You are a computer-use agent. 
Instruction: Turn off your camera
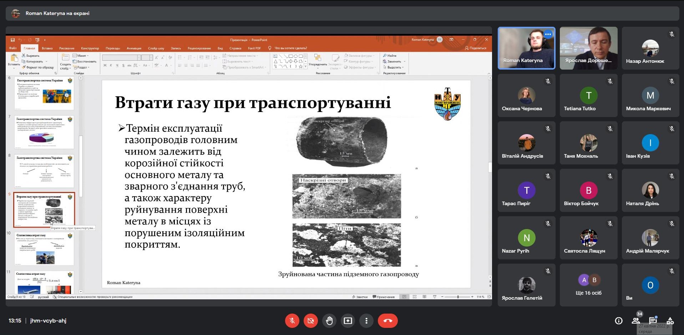tap(311, 321)
